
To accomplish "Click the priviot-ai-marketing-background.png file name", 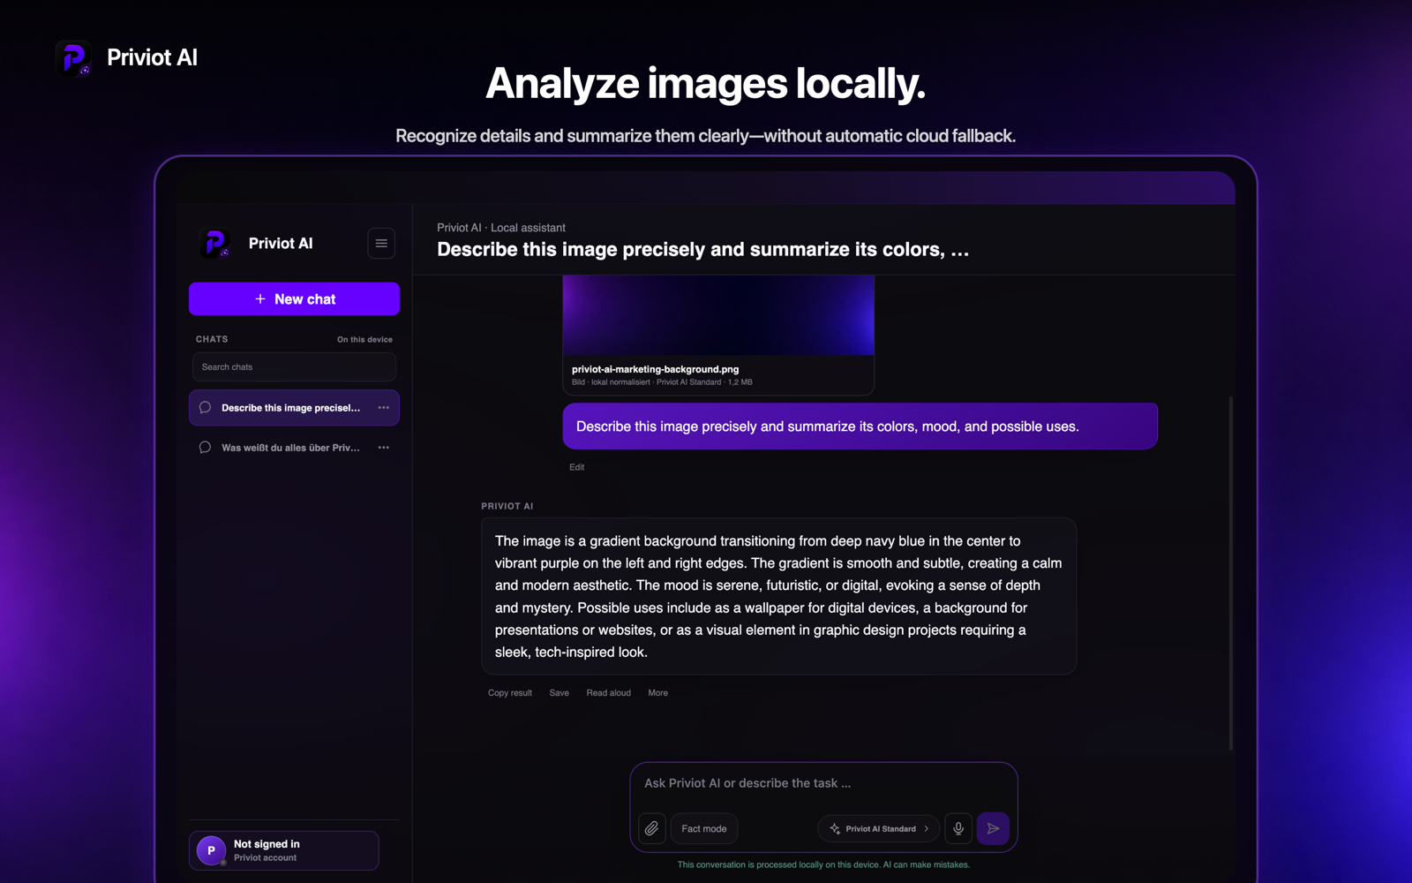I will coord(655,369).
